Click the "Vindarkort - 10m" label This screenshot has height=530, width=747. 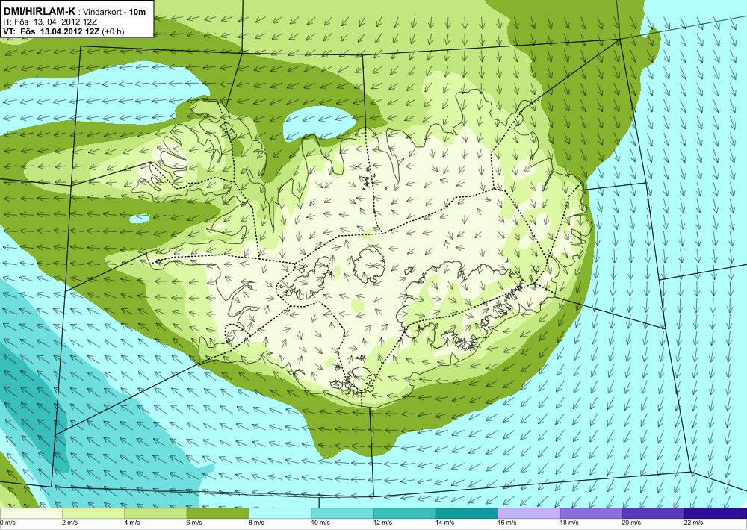coord(114,12)
